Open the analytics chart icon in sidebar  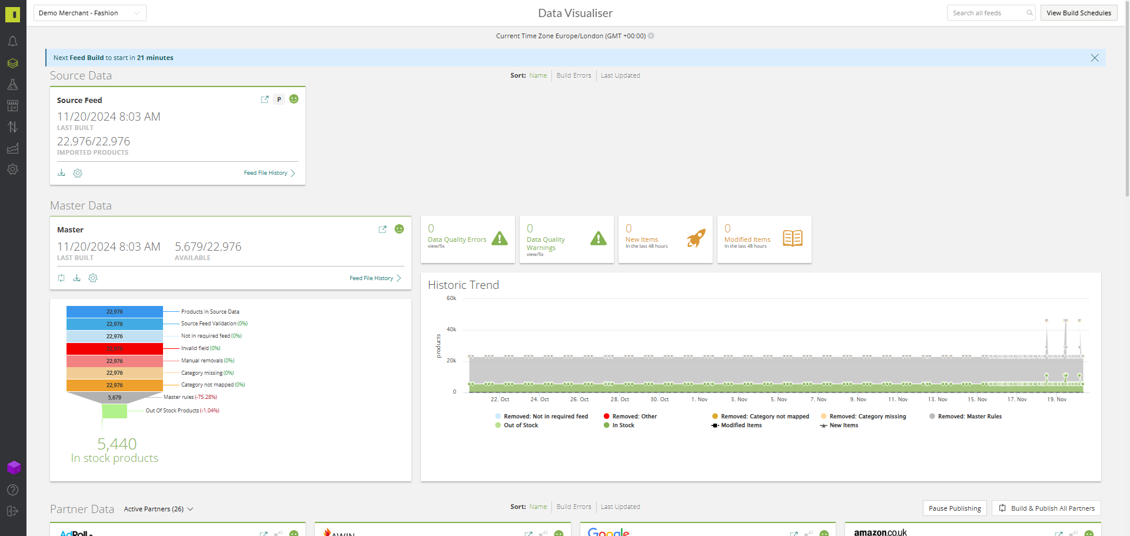(12, 148)
